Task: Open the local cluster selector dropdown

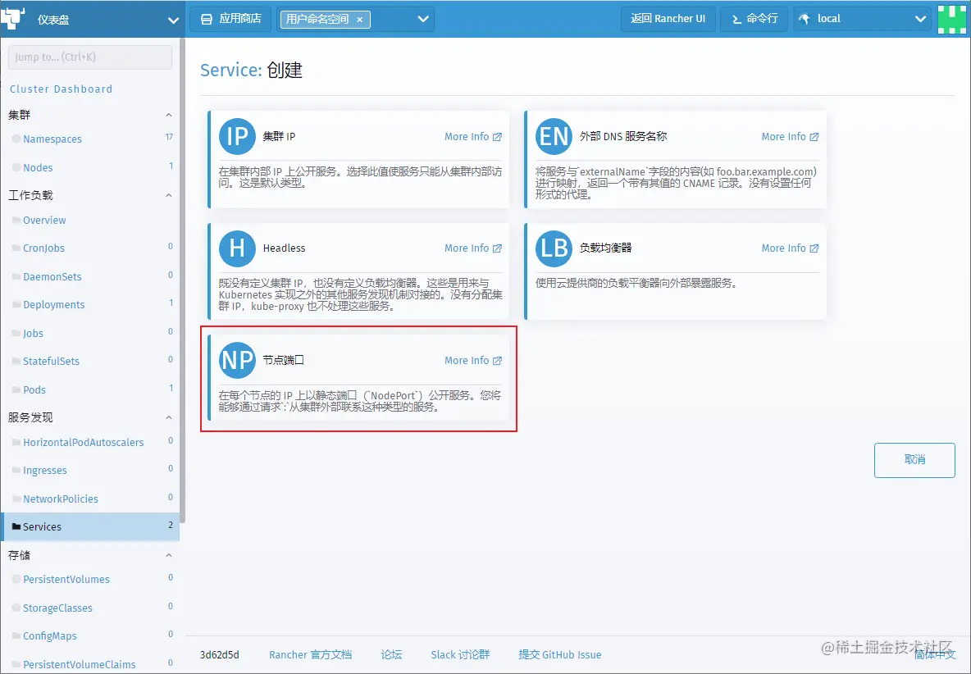Action: pos(862,19)
